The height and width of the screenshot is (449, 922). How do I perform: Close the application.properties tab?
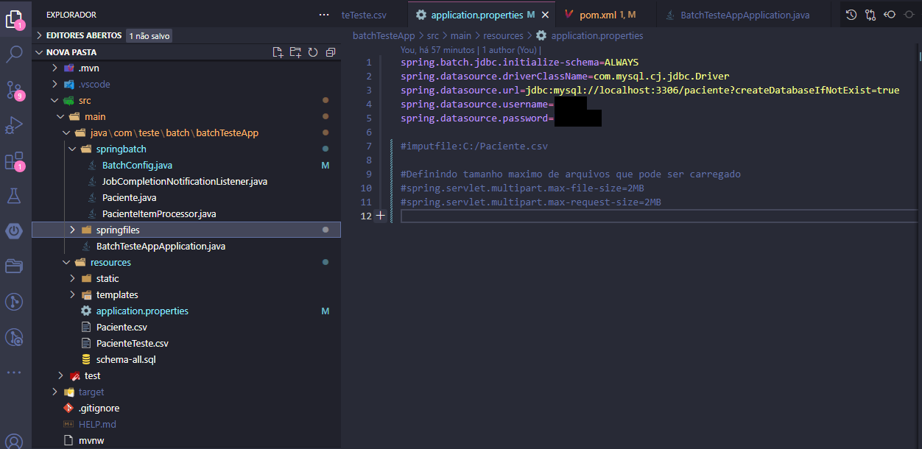point(545,15)
